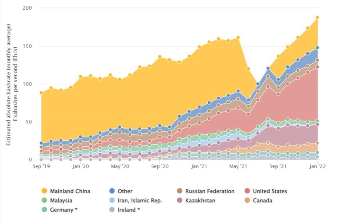
Task: Click the May '20 x-axis tick label
Action: (120, 166)
